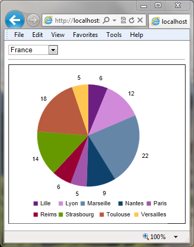This screenshot has width=194, height=247.
Task: Open the 100% zoom level dropdown arrow
Action: pyautogui.click(x=175, y=237)
